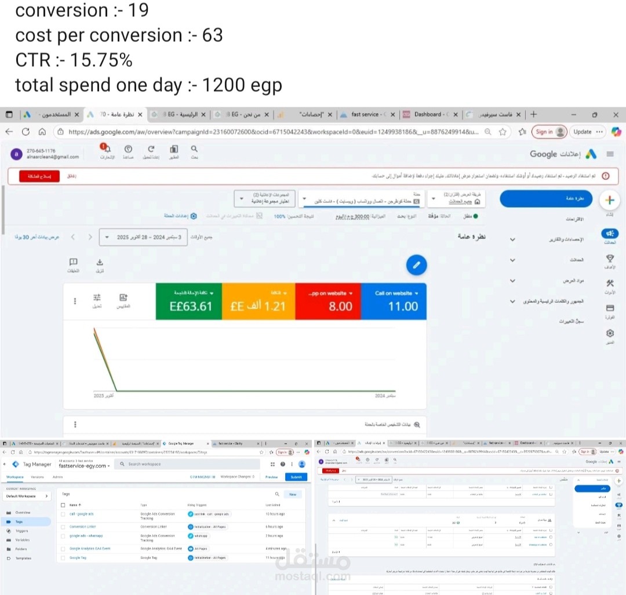Screen dimensions: 626x595
Task: Open the Metrics chart icon on the scorecard
Action: (123, 297)
